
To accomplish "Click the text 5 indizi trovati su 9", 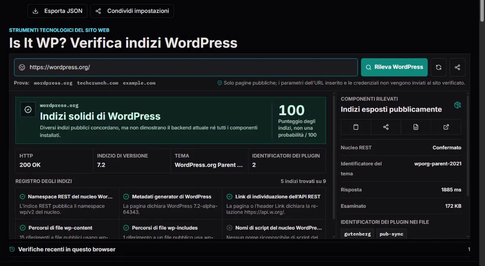I will tap(303, 181).
